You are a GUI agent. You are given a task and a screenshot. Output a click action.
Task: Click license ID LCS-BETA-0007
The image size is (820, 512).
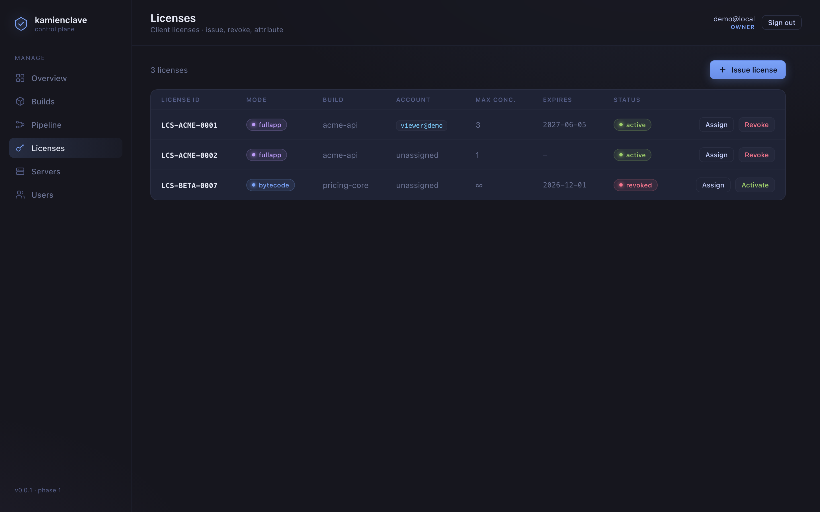(189, 185)
